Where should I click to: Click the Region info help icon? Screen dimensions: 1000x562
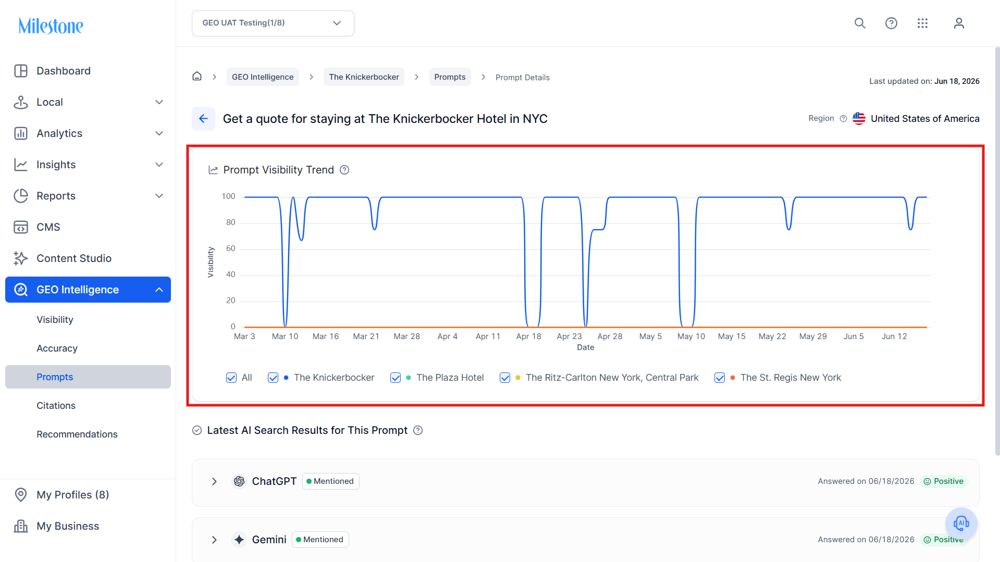[x=843, y=119]
